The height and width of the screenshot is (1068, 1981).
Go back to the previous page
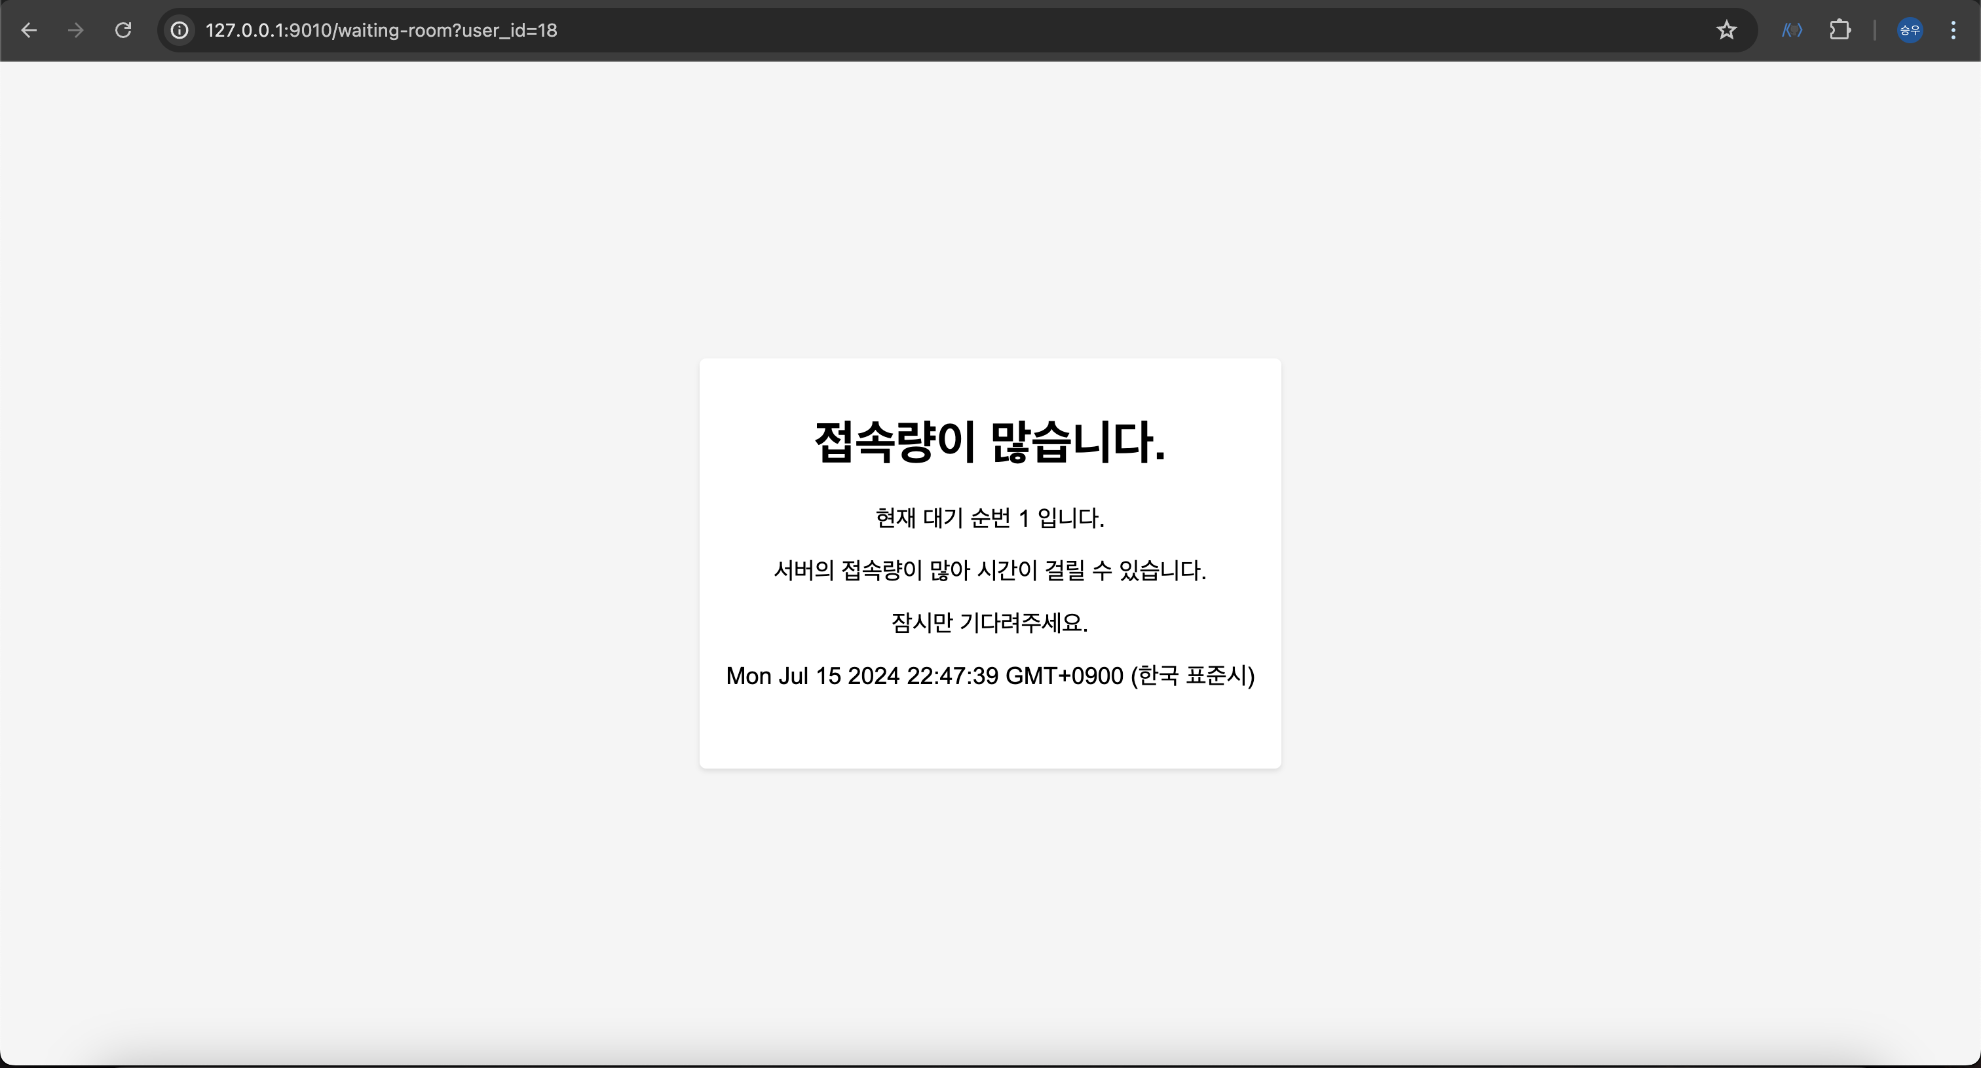point(28,30)
